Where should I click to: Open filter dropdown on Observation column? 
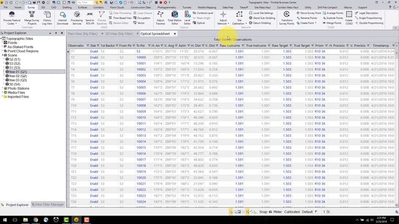pos(87,45)
